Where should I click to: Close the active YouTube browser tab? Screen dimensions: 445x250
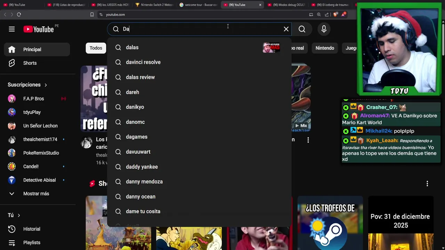click(x=260, y=5)
